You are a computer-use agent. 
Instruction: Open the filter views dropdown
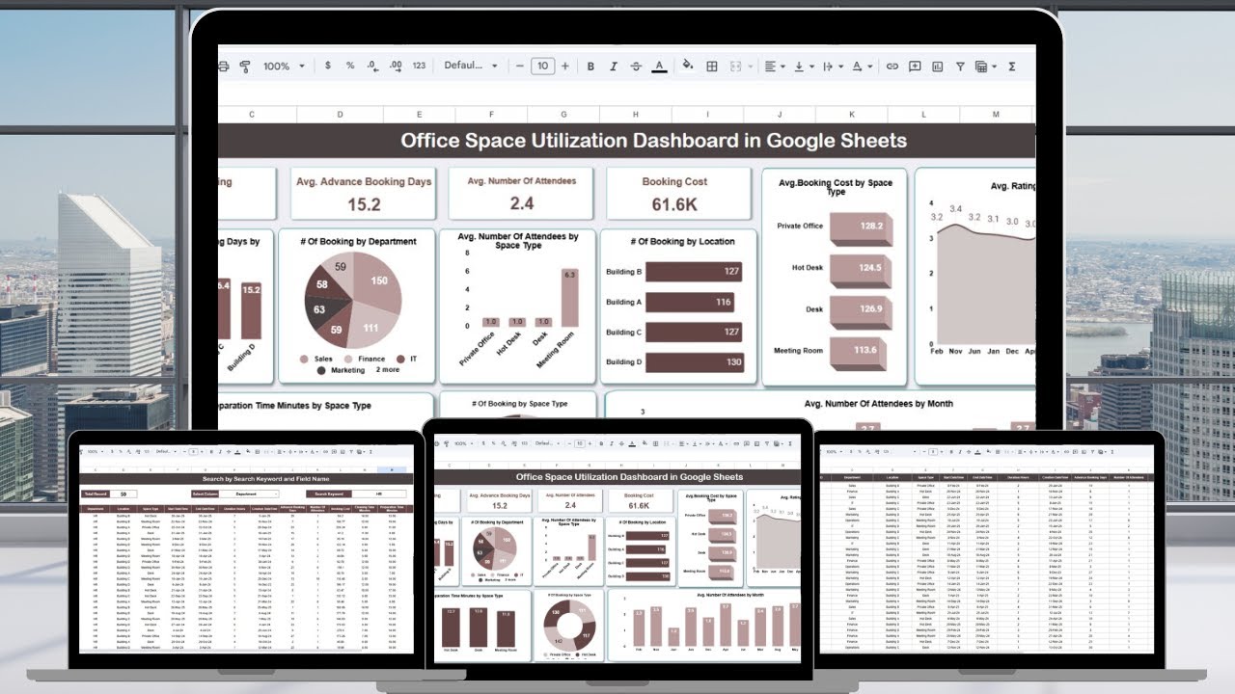click(985, 67)
